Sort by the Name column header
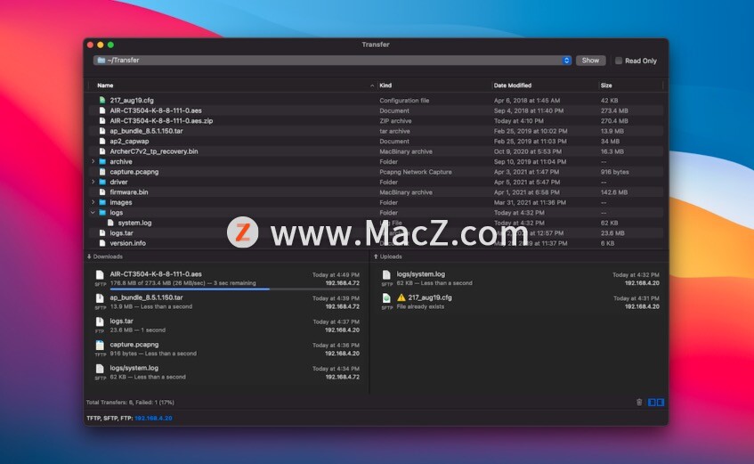 click(105, 85)
